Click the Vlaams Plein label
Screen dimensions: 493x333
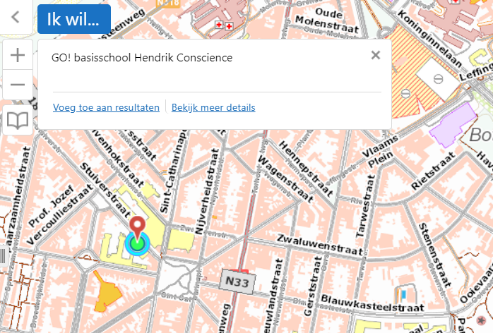[x=380, y=151]
